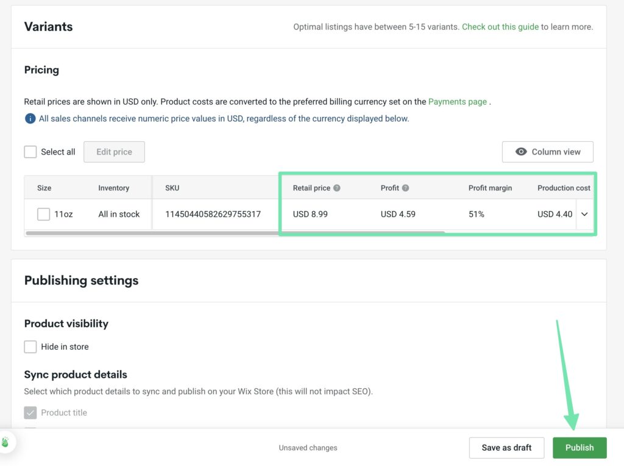Click the Retail price help icon
This screenshot has height=466, width=624.
coord(337,188)
